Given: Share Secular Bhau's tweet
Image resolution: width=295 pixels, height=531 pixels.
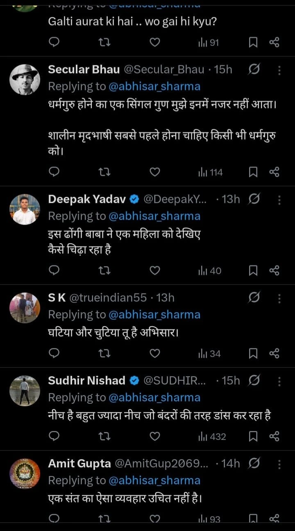Looking at the screenshot, I should click(274, 172).
